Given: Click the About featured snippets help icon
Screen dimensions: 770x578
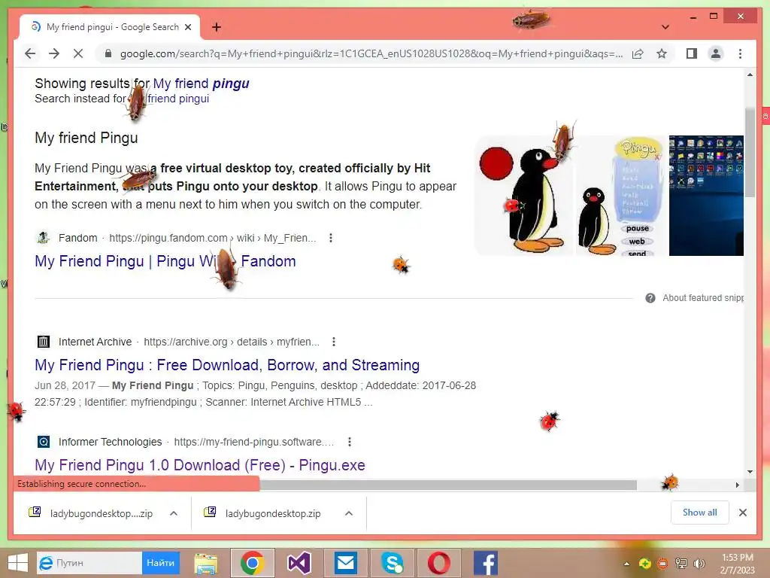Looking at the screenshot, I should click(x=650, y=298).
